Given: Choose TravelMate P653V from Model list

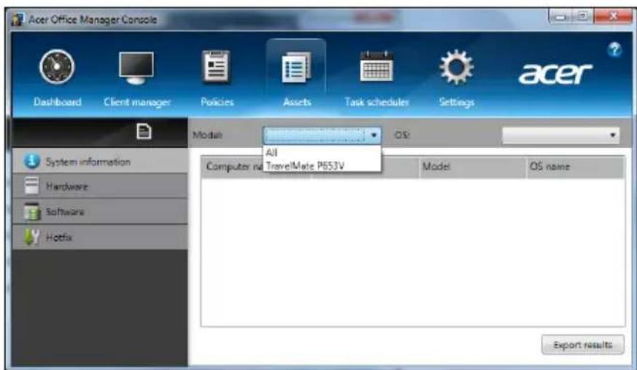Looking at the screenshot, I should (x=323, y=166).
